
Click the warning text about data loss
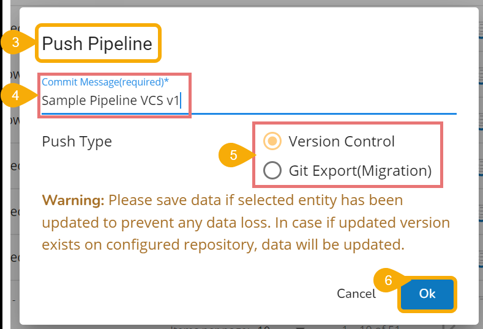pyautogui.click(x=245, y=223)
